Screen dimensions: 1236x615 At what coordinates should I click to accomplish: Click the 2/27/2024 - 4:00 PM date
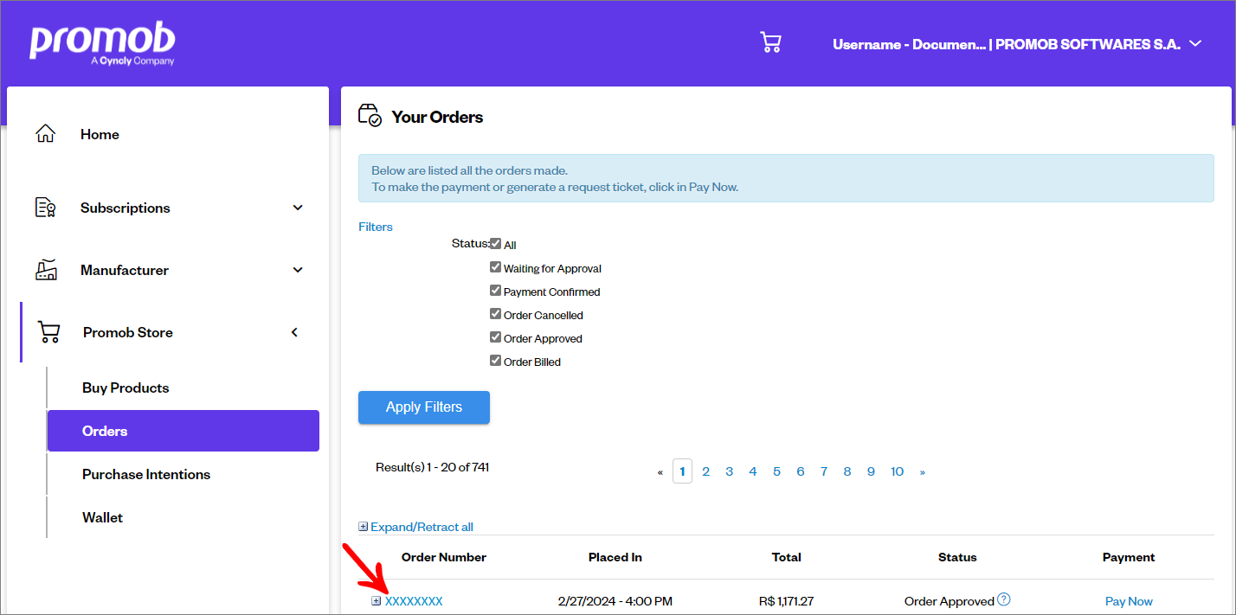[615, 601]
